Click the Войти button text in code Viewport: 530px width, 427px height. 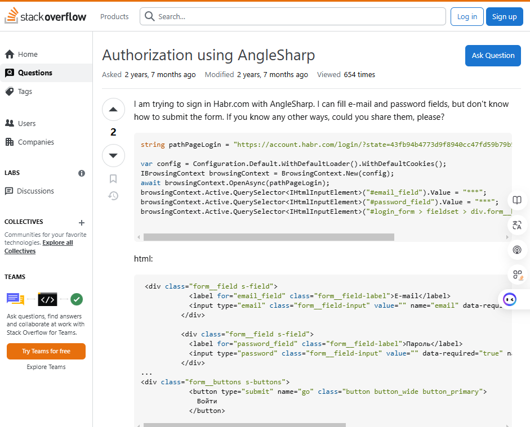pos(207,401)
